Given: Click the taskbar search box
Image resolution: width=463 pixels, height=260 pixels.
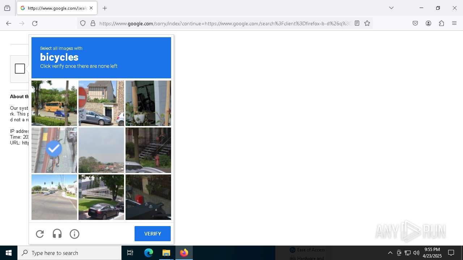Looking at the screenshot, I should click(69, 253).
